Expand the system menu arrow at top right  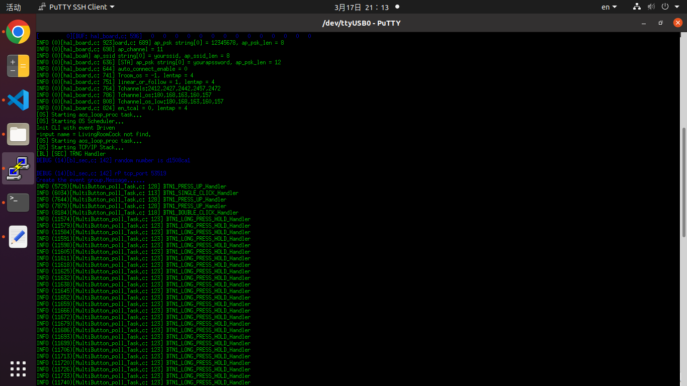676,7
